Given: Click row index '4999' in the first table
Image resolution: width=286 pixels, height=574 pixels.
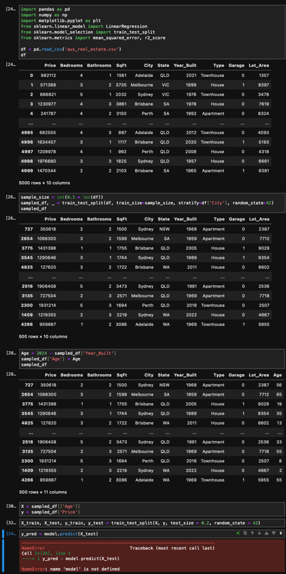Looking at the screenshot, I should (27, 171).
